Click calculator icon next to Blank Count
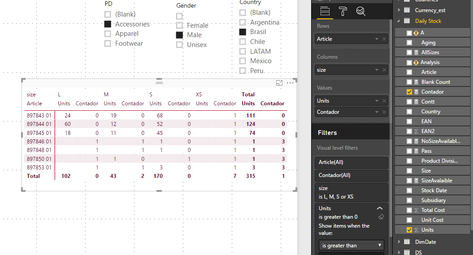Screen dimensions: 473x255 tap(417, 82)
